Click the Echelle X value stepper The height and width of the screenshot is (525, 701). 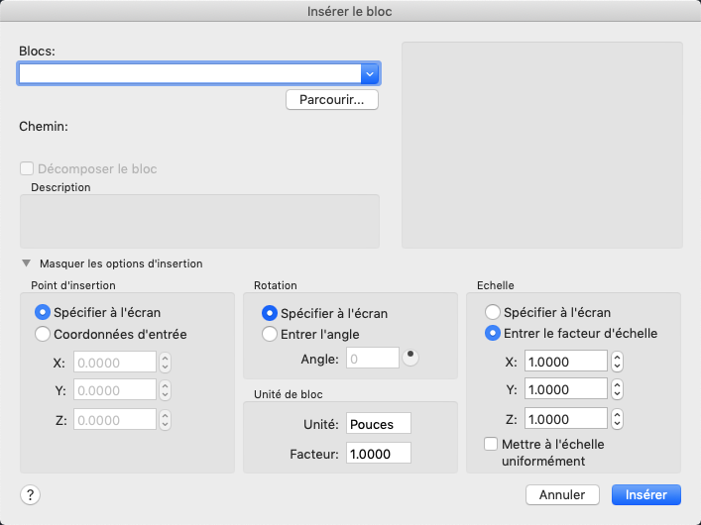[x=617, y=362]
